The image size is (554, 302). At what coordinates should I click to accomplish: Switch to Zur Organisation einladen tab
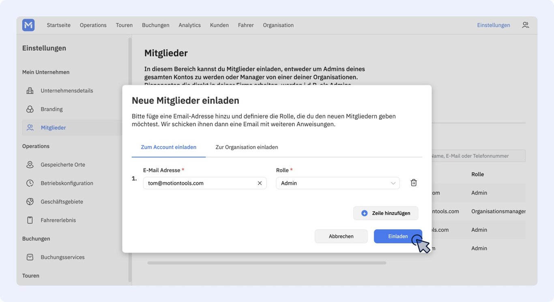(x=247, y=147)
